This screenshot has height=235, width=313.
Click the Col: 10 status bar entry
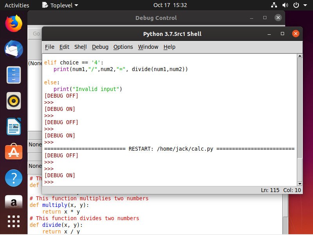pyautogui.click(x=292, y=190)
